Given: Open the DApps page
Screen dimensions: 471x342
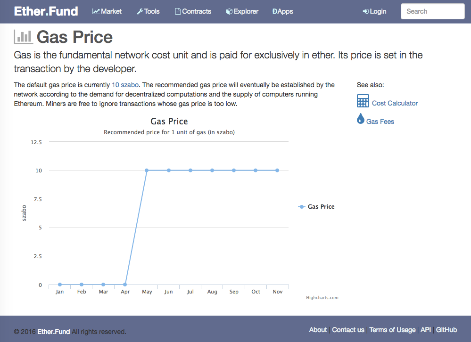Looking at the screenshot, I should tap(282, 11).
